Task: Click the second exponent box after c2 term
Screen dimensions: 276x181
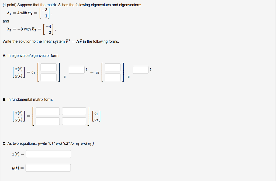Action: 140,70
